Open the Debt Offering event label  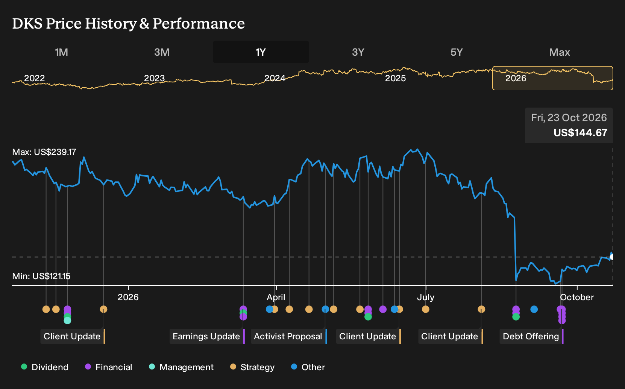pyautogui.click(x=532, y=336)
